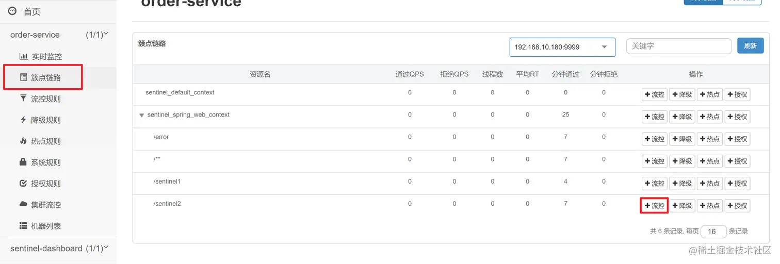
Task: Add 流控 rule for /sentinel2
Action: pyautogui.click(x=654, y=206)
